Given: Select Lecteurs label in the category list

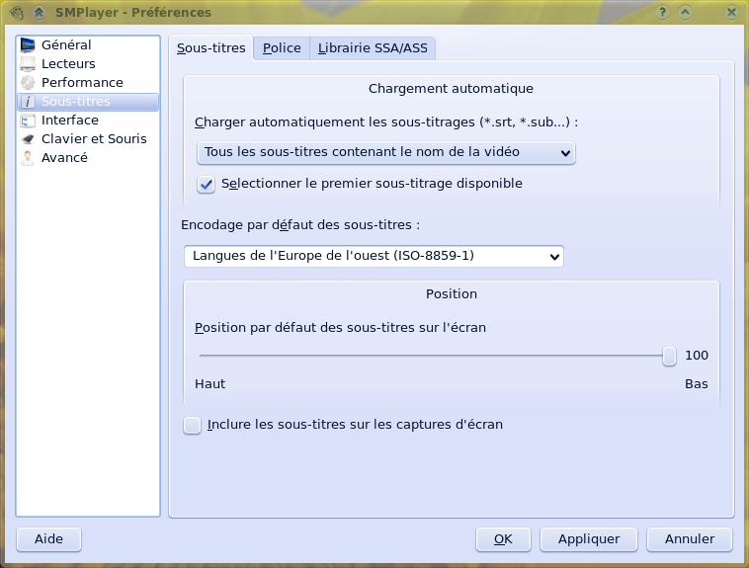Looking at the screenshot, I should tap(68, 64).
